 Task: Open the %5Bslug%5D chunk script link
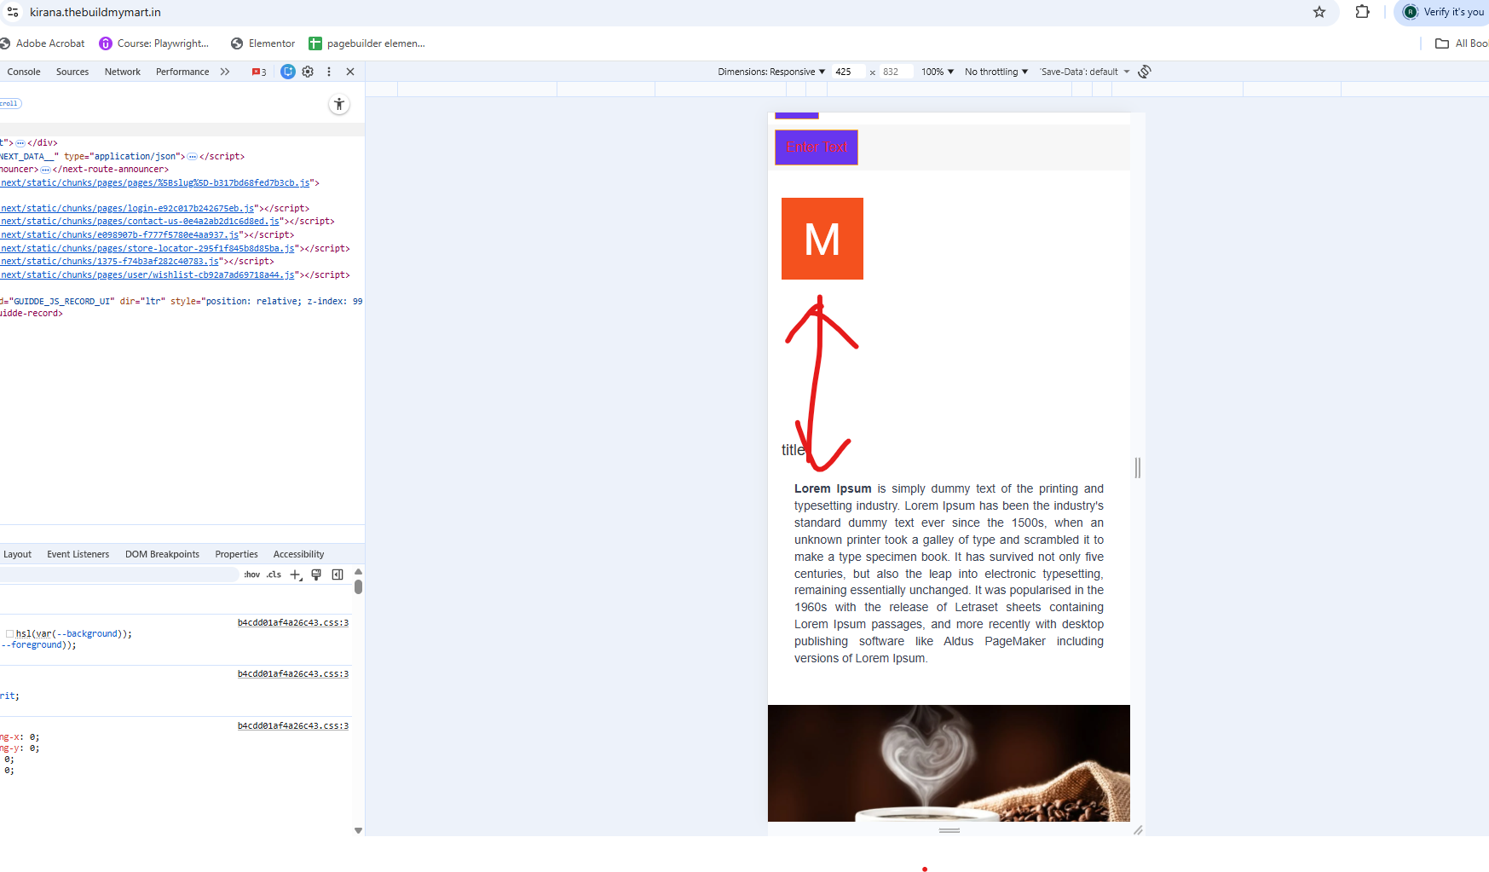click(155, 183)
